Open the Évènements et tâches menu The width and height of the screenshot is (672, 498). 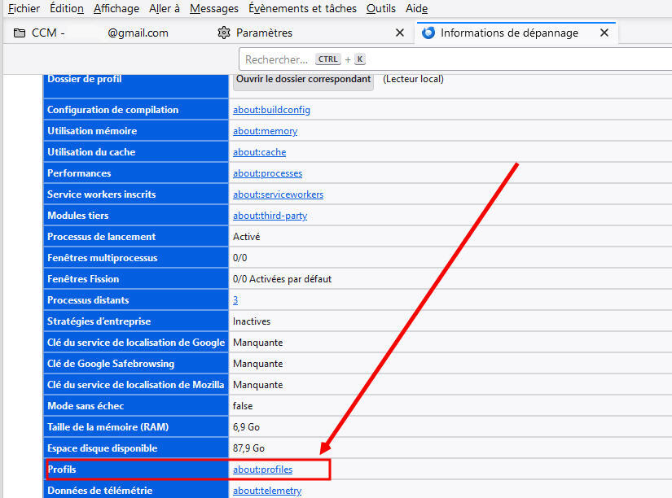[302, 9]
